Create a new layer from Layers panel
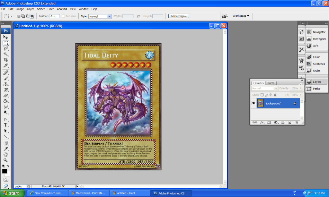This screenshot has width=329, height=197. tap(289, 122)
